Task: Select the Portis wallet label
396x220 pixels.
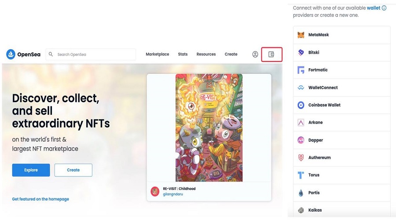Action: (x=314, y=193)
